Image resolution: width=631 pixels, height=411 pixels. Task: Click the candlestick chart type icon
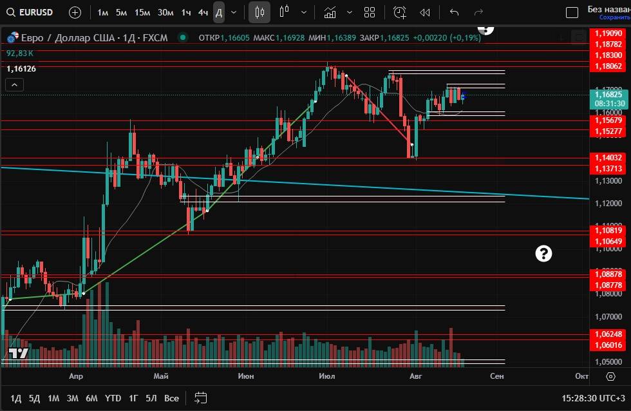click(259, 12)
